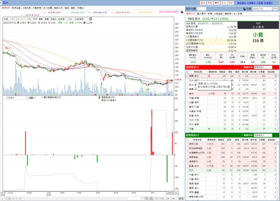The image size is (280, 201).
Task: Uncheck the 國票-彰化 broker checkbox
Action: (x=187, y=76)
